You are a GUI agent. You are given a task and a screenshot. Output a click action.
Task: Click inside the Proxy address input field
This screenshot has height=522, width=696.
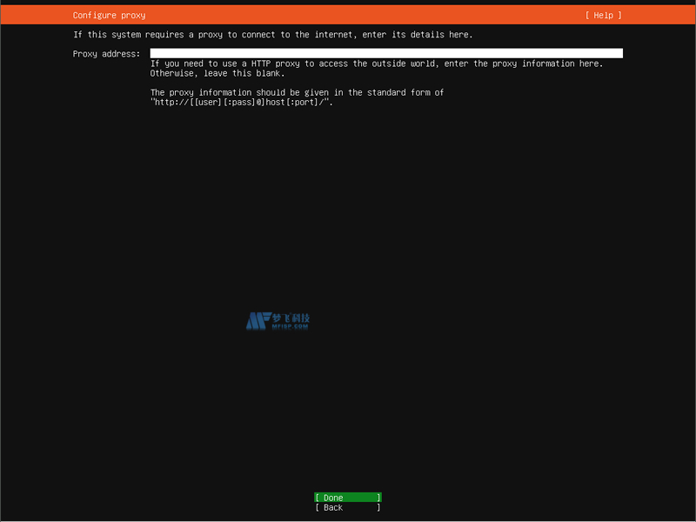click(383, 53)
